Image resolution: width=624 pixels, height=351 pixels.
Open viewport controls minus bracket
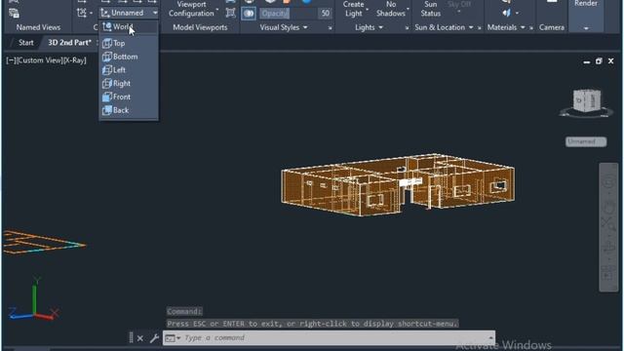[x=11, y=60]
